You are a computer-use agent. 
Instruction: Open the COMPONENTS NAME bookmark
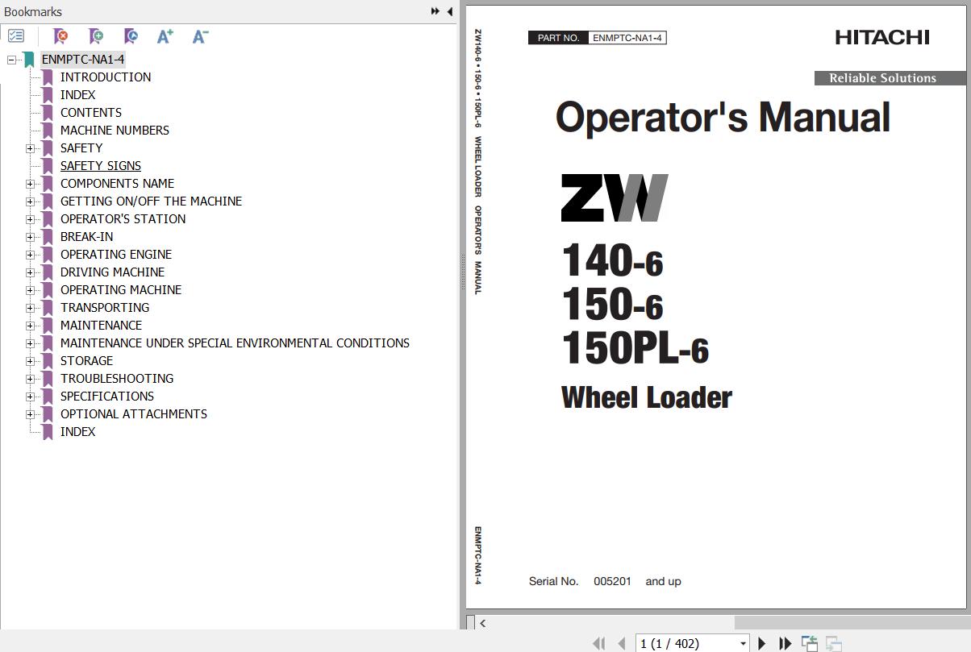point(118,184)
